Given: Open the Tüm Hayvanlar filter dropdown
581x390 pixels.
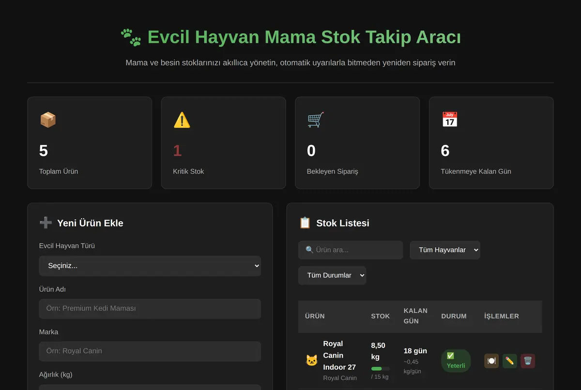Looking at the screenshot, I should pos(445,250).
